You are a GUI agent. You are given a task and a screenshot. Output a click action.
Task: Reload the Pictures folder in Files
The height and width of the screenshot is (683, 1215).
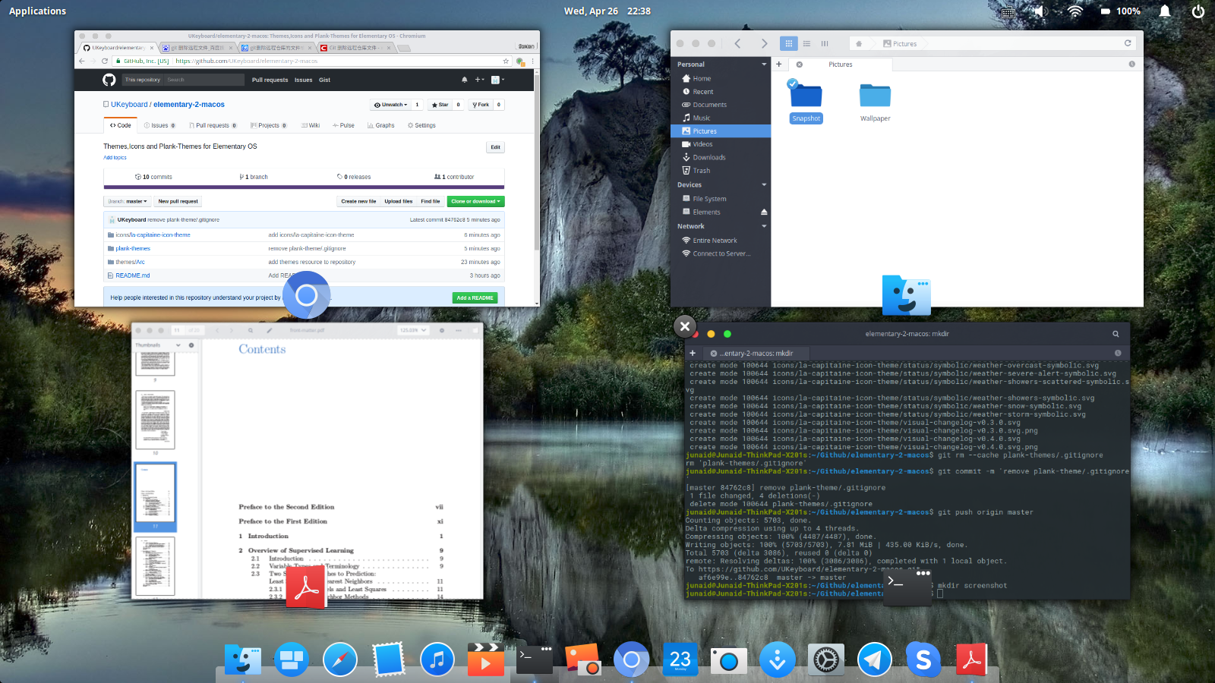click(x=1128, y=43)
